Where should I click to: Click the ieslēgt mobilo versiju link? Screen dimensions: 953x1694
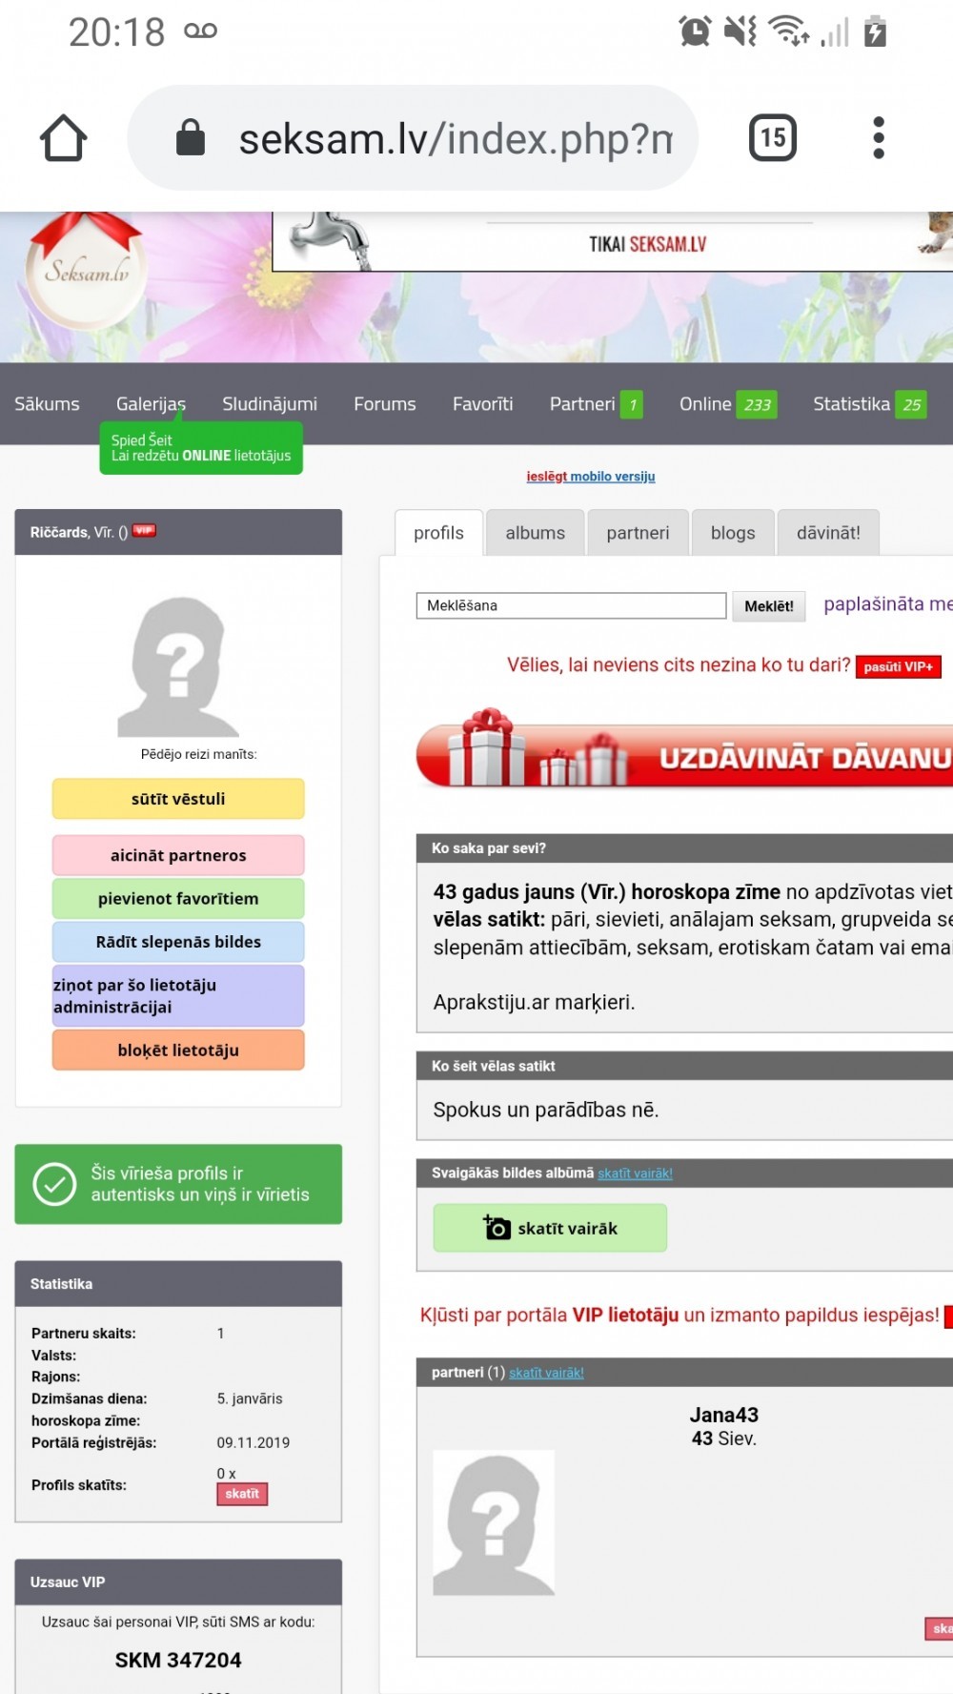tap(590, 477)
